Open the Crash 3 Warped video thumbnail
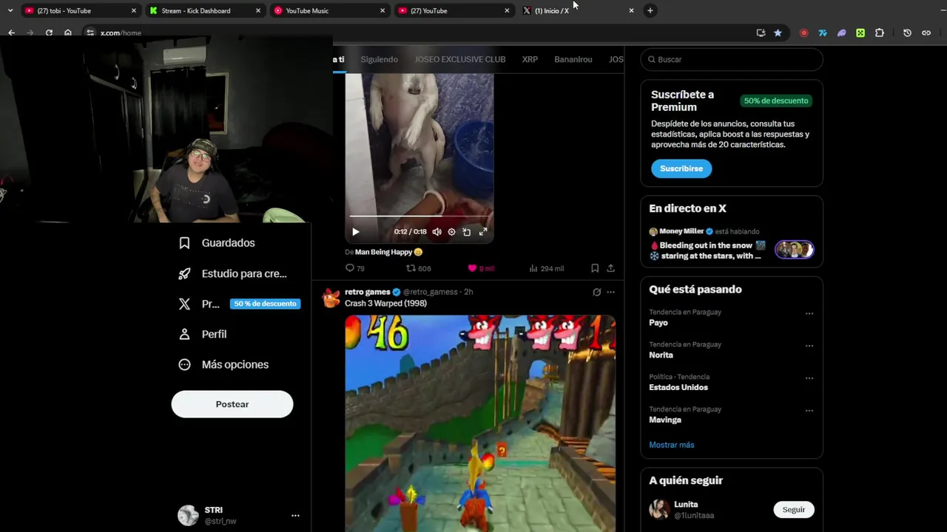Image resolution: width=947 pixels, height=532 pixels. click(480, 423)
